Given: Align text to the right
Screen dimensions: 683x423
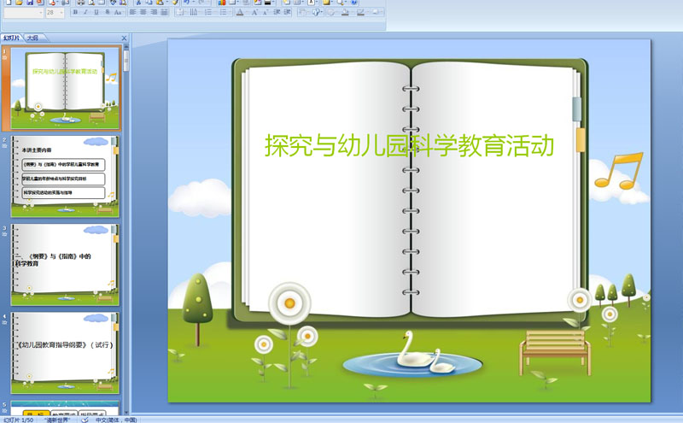Looking at the screenshot, I should [155, 12].
